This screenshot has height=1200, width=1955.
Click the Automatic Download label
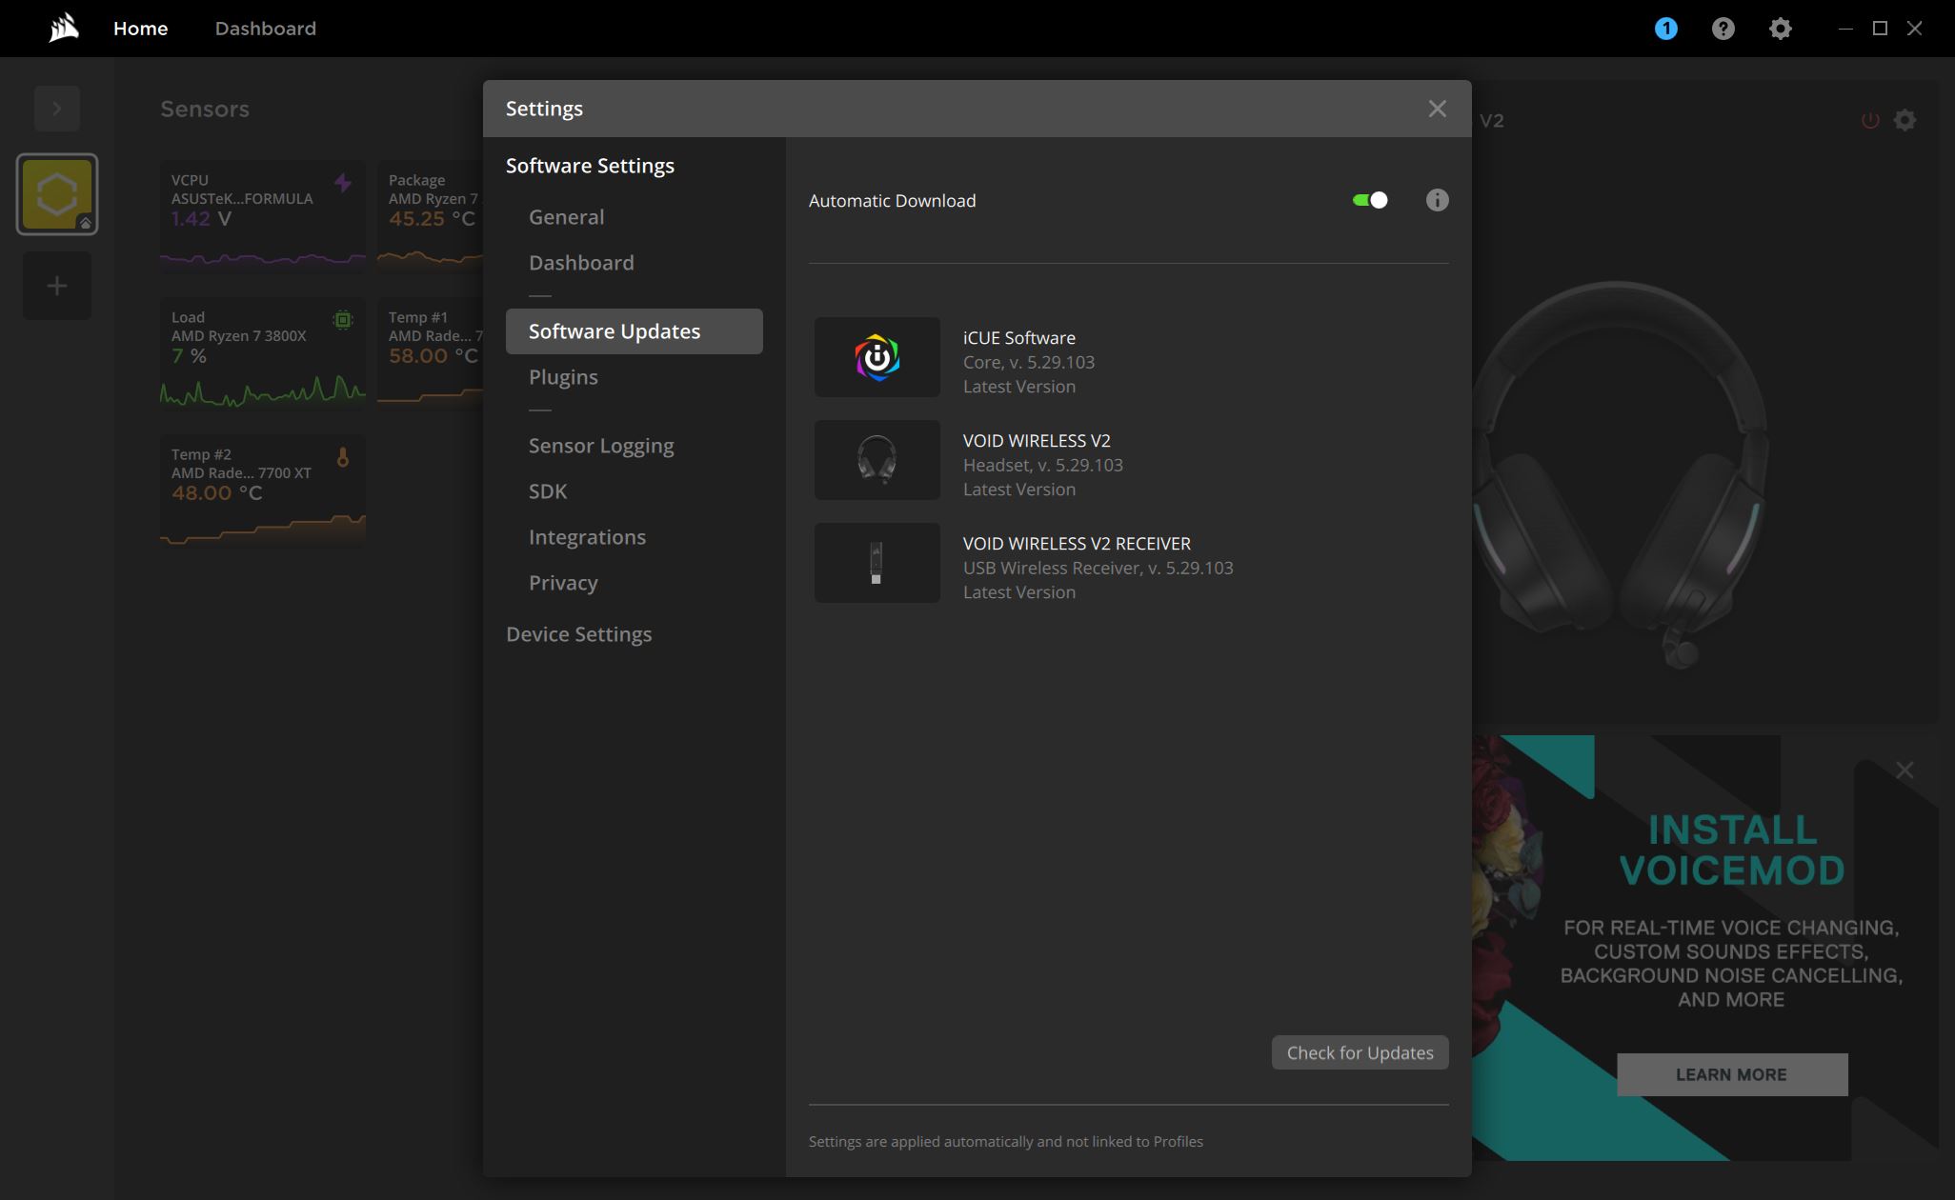[x=892, y=201]
